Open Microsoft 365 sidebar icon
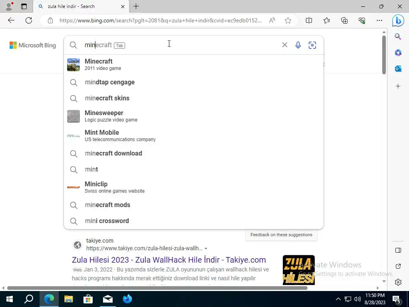This screenshot has height=307, width=409. (398, 53)
